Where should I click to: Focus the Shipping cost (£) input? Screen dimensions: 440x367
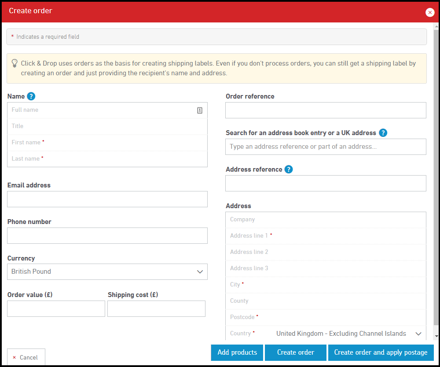(x=156, y=309)
